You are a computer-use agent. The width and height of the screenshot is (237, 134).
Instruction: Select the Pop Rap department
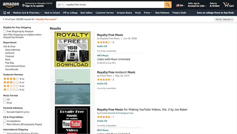9,63
